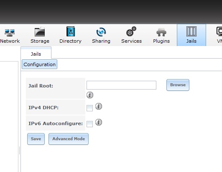Enable the IPv6 Autoconfigure checkbox
The width and height of the screenshot is (222, 172).
pyautogui.click(x=89, y=124)
